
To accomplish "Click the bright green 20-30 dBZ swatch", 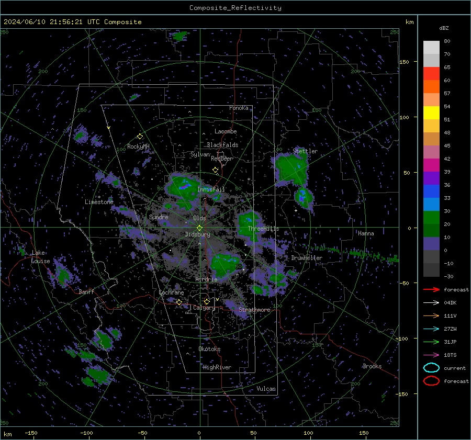I will pos(431,218).
